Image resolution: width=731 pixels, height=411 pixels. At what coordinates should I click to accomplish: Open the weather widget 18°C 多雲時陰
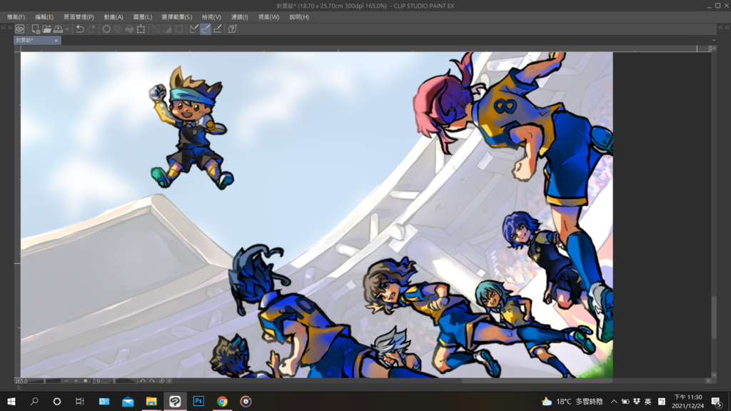[572, 401]
